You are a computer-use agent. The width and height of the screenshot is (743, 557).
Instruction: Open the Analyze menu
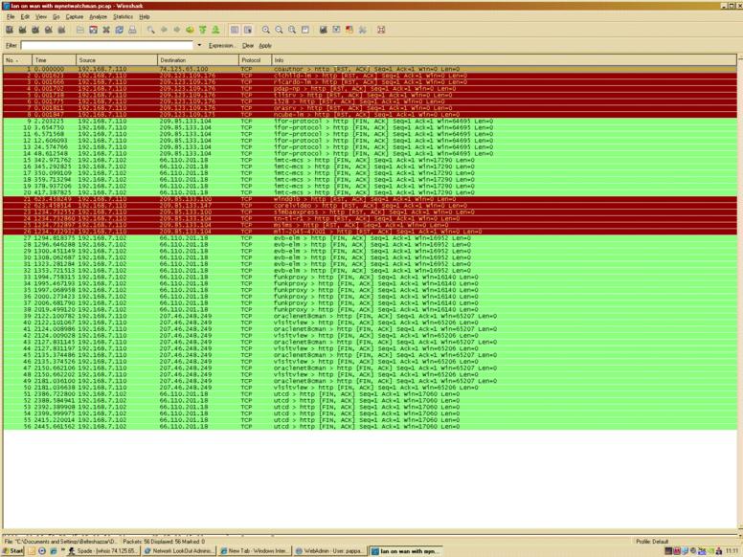[98, 16]
